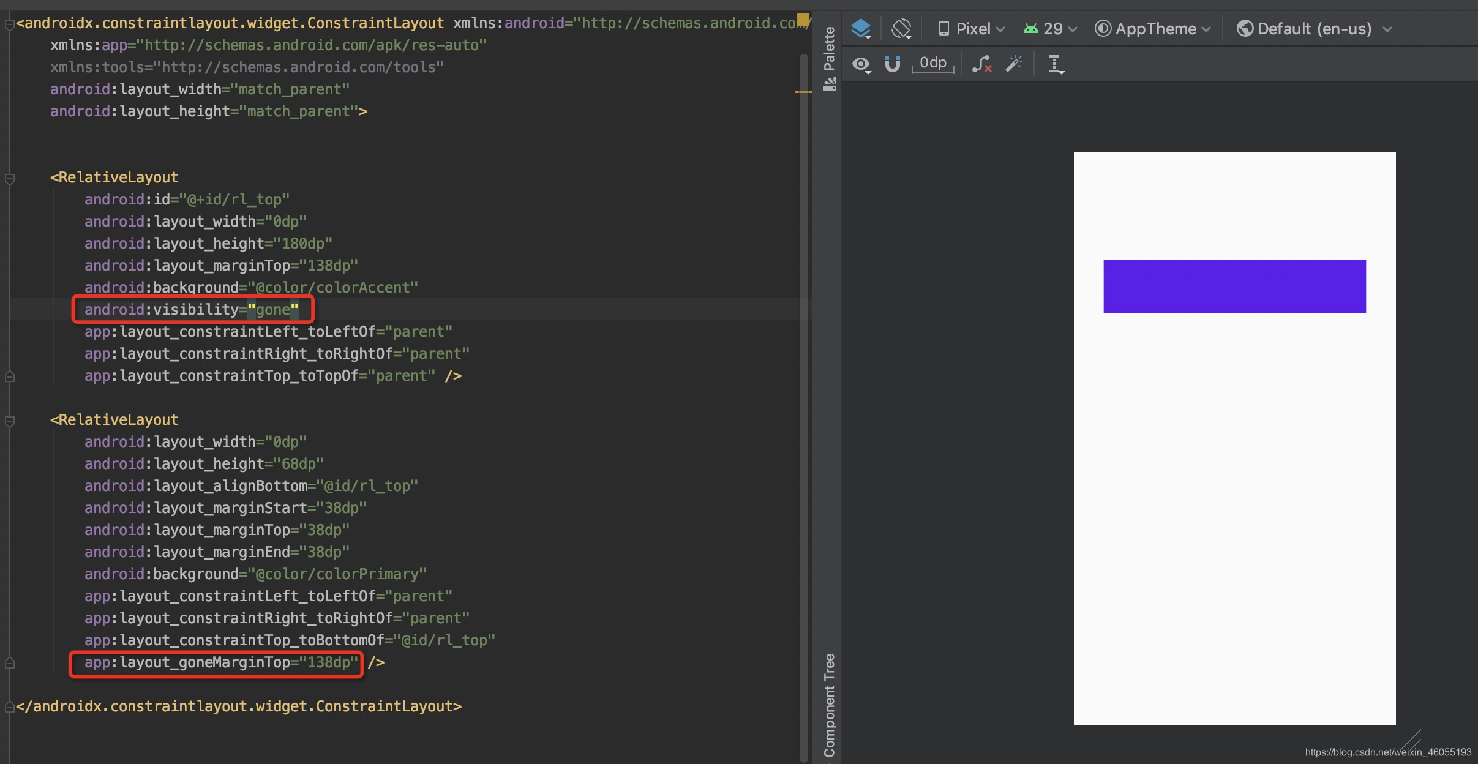Click first <RelativeLayout opening tag

pos(114,177)
